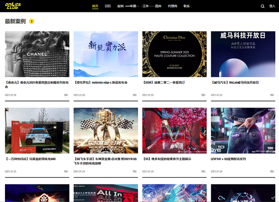Click title 【一万种快闪店】玩具盒的雪铁龙AMI
The width and height of the screenshot is (279, 202).
30,159
